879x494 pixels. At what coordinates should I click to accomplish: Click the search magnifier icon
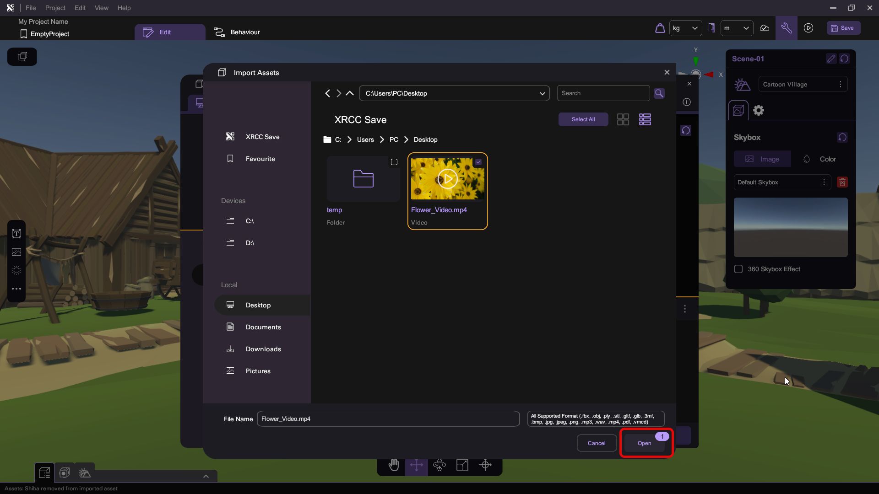click(x=659, y=93)
